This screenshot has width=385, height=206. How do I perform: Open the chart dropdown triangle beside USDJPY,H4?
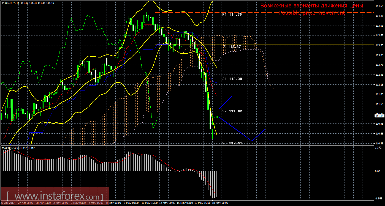click(x=2, y=3)
